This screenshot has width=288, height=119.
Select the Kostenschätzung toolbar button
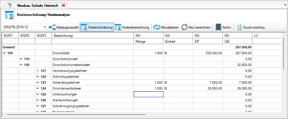[x=97, y=27]
